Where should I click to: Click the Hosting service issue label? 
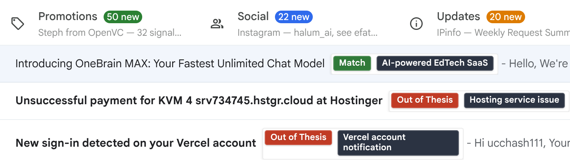tap(514, 100)
